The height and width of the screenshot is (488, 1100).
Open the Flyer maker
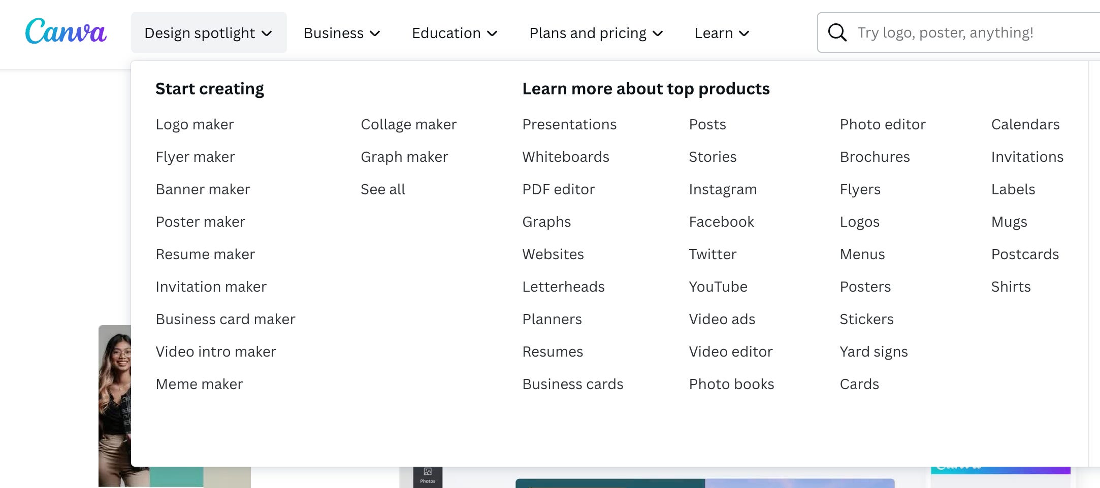(x=195, y=157)
